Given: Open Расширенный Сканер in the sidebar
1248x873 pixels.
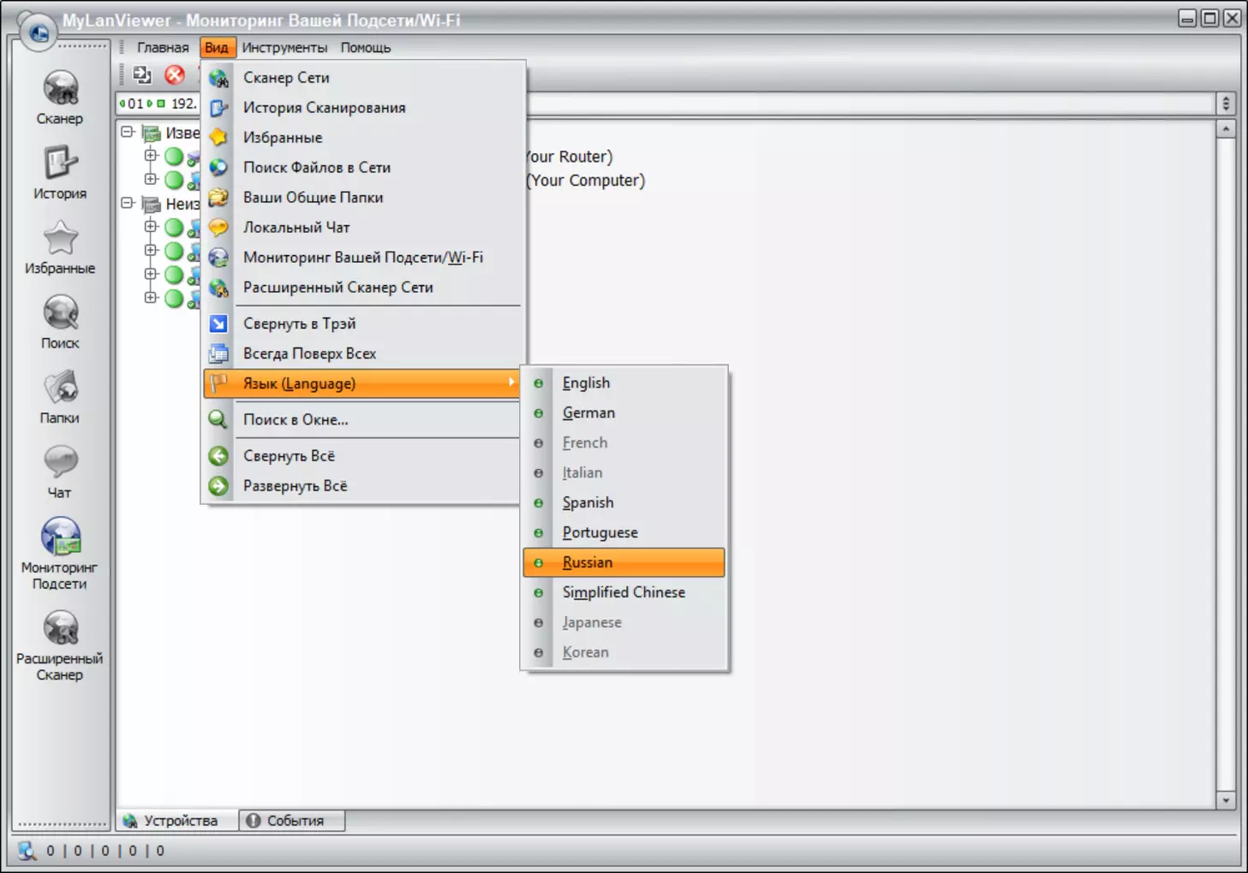Looking at the screenshot, I should (60, 645).
